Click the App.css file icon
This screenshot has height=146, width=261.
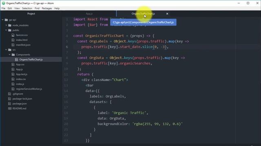[x=13, y=64]
